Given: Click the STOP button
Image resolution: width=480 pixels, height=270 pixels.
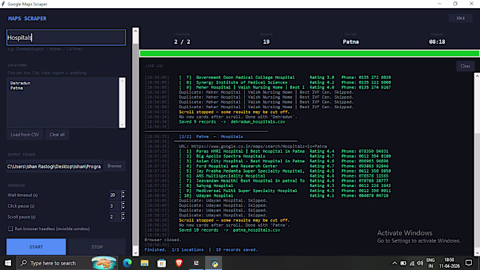Looking at the screenshot, I should point(97,247).
